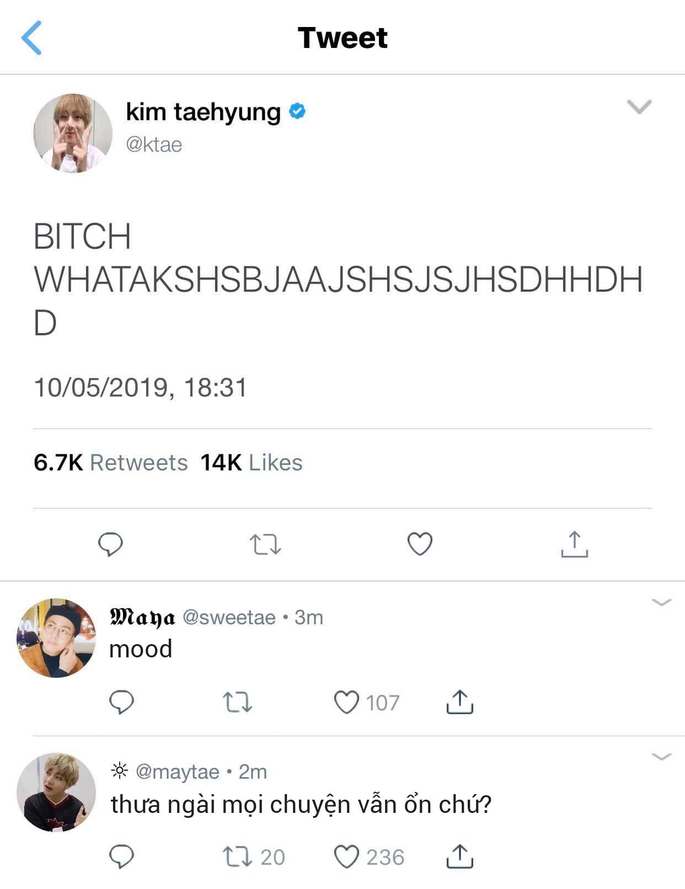
Task: Retweet @maytae's reply with 20 retweets
Action: coord(237,857)
